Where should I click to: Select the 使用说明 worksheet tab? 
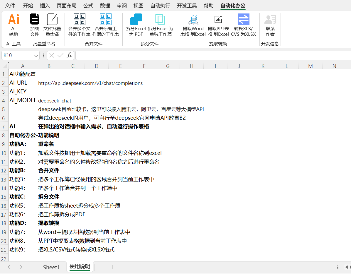[80, 266]
